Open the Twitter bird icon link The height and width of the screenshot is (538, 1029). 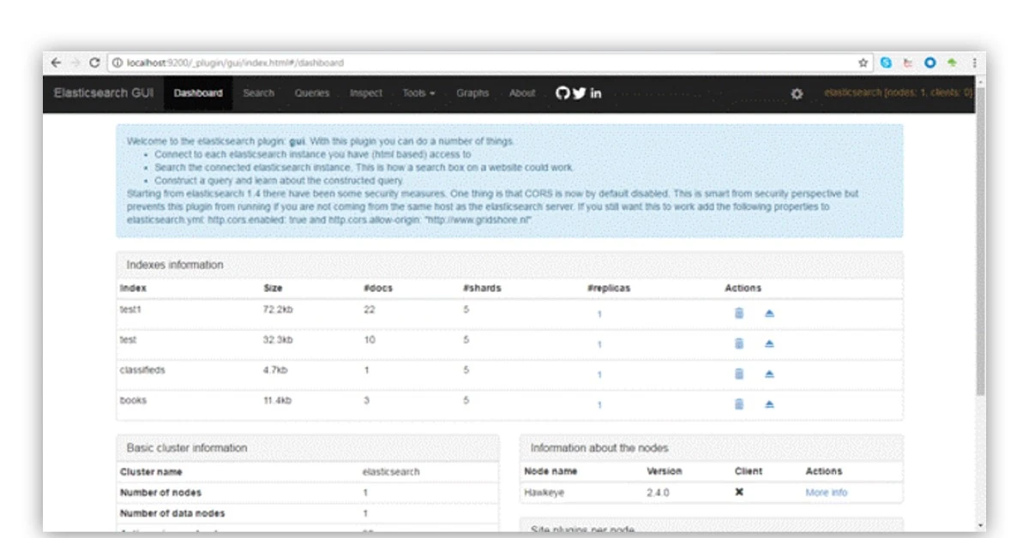click(579, 93)
